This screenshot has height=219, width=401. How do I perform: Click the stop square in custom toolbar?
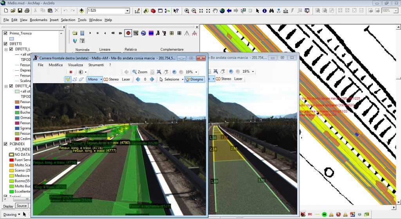(x=98, y=33)
